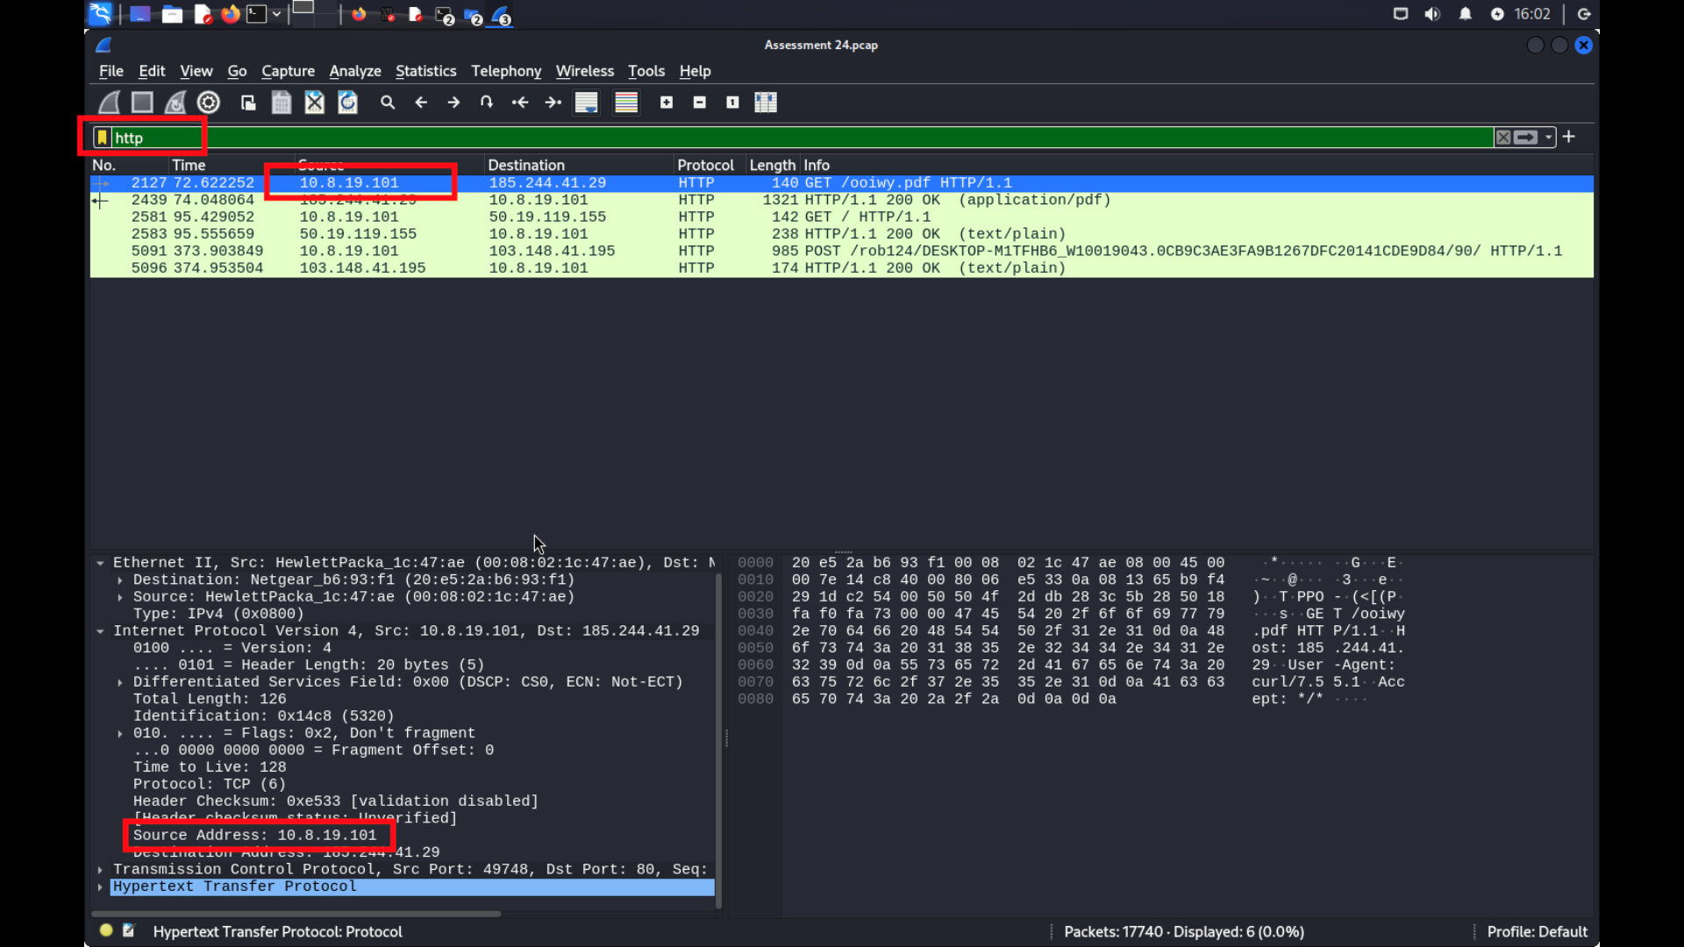Restart the current capture
This screenshot has height=947, width=1684.
(x=175, y=102)
